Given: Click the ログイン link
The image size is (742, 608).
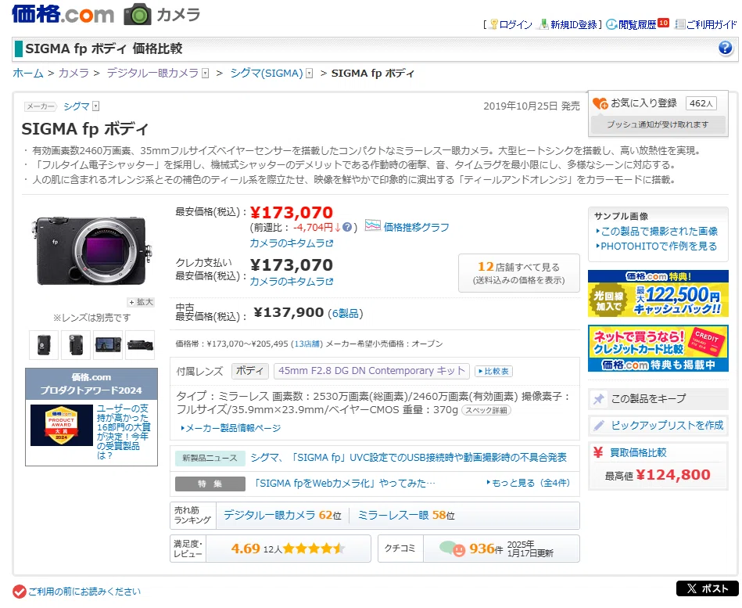Looking at the screenshot, I should (515, 24).
